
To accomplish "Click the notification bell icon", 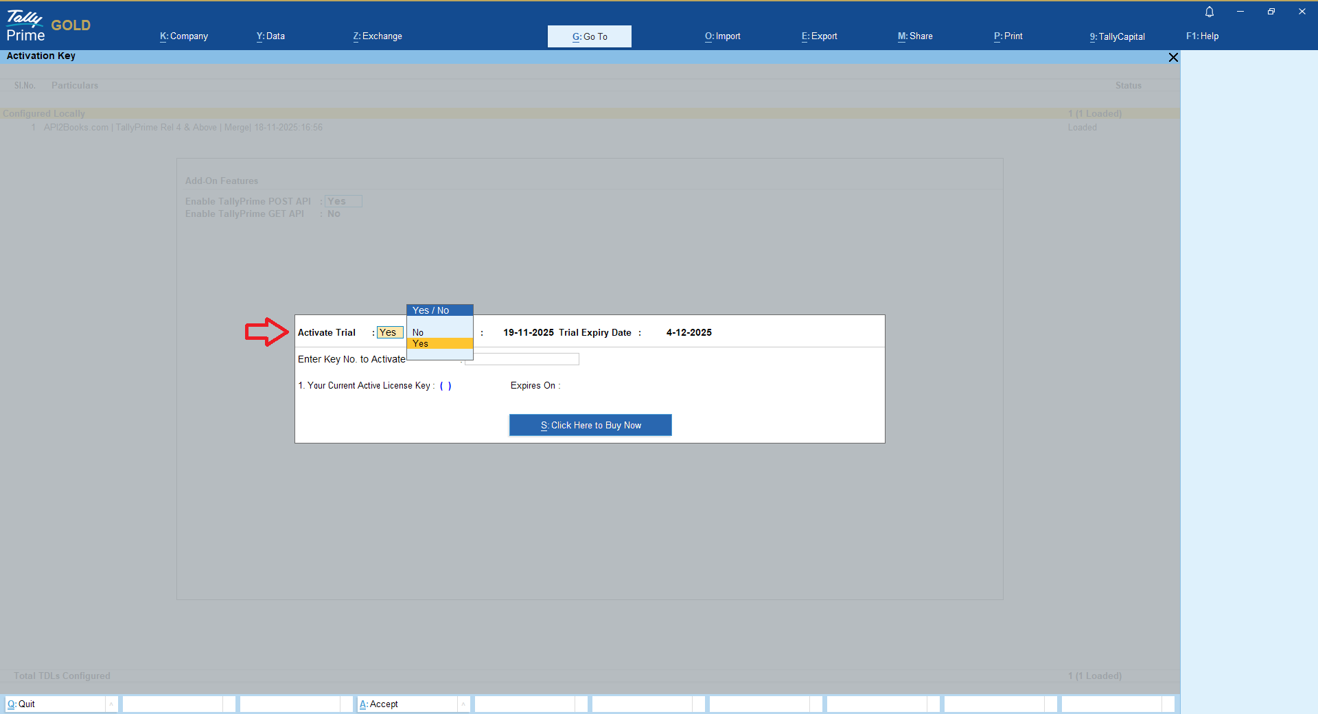I will point(1210,12).
